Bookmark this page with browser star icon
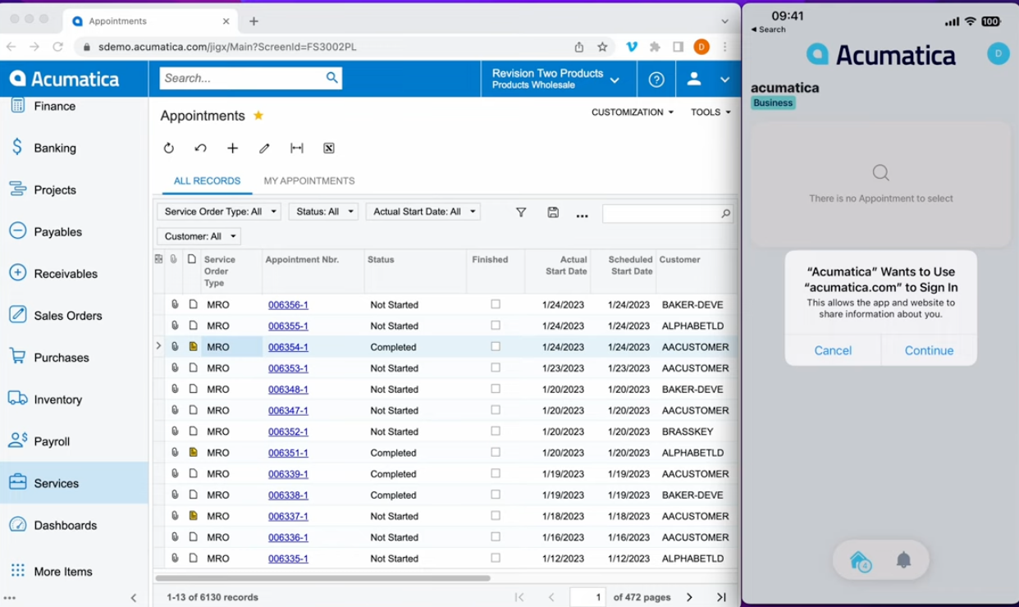Image resolution: width=1019 pixels, height=607 pixels. point(602,47)
